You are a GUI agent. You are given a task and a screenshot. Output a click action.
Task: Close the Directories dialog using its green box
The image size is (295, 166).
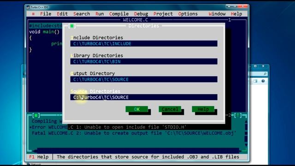point(72,26)
